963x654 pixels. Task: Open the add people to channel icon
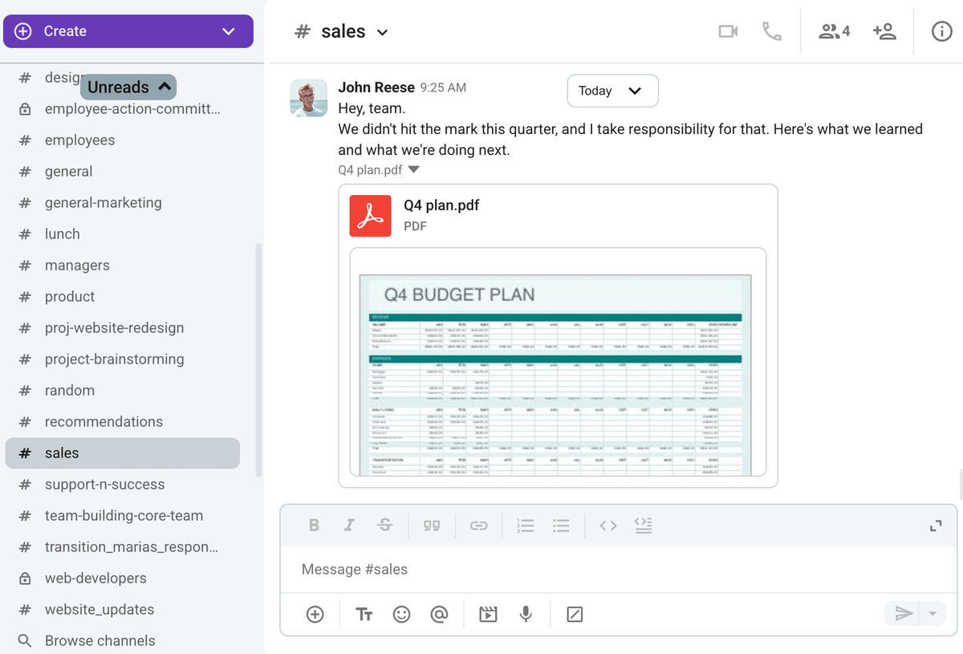pos(884,30)
